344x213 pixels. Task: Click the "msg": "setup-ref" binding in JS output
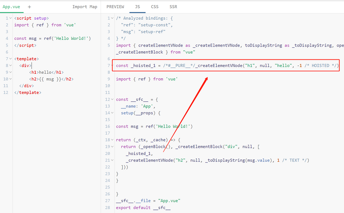click(x=143, y=32)
